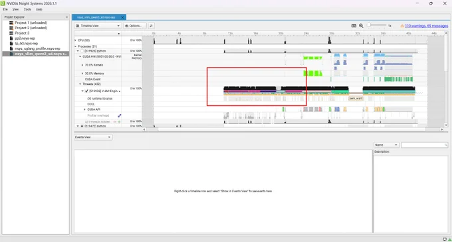Collapse the Threads (432) row
Viewport: 452px width, 242px height.
click(x=80, y=84)
